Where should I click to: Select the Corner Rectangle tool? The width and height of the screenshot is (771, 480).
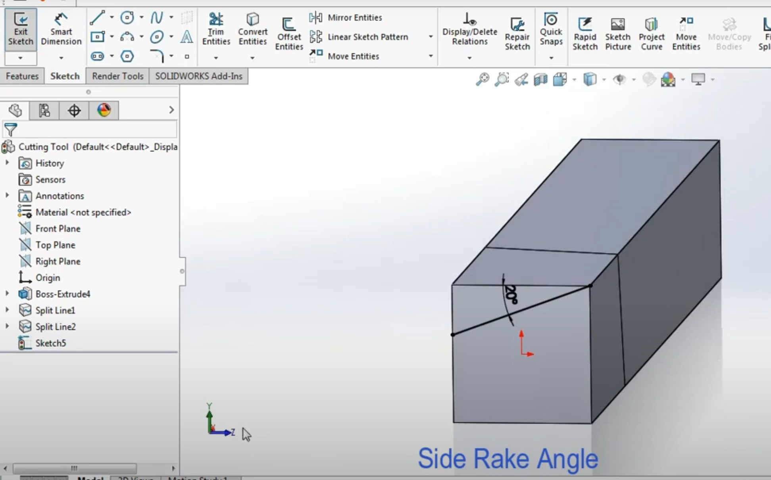coord(97,37)
